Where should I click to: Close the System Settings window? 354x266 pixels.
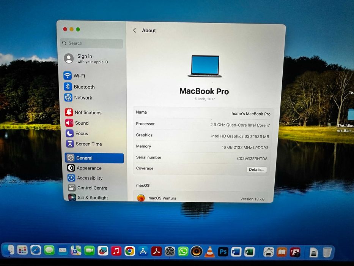65,29
